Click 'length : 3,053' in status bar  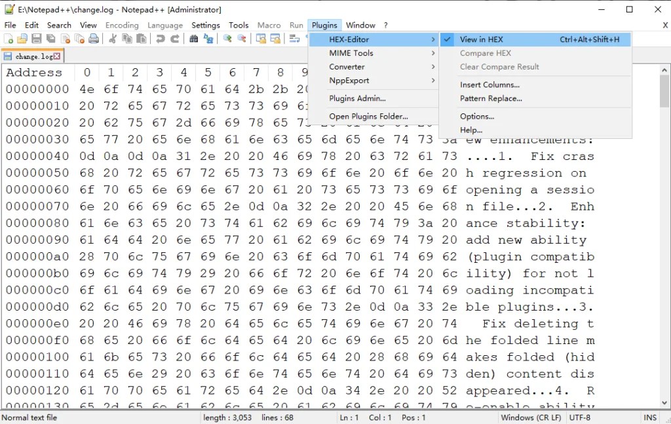[x=227, y=417]
